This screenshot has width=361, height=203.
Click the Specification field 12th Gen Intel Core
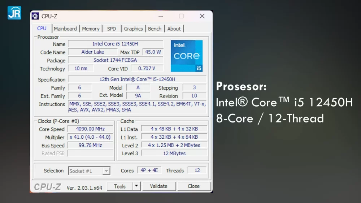pyautogui.click(x=137, y=79)
